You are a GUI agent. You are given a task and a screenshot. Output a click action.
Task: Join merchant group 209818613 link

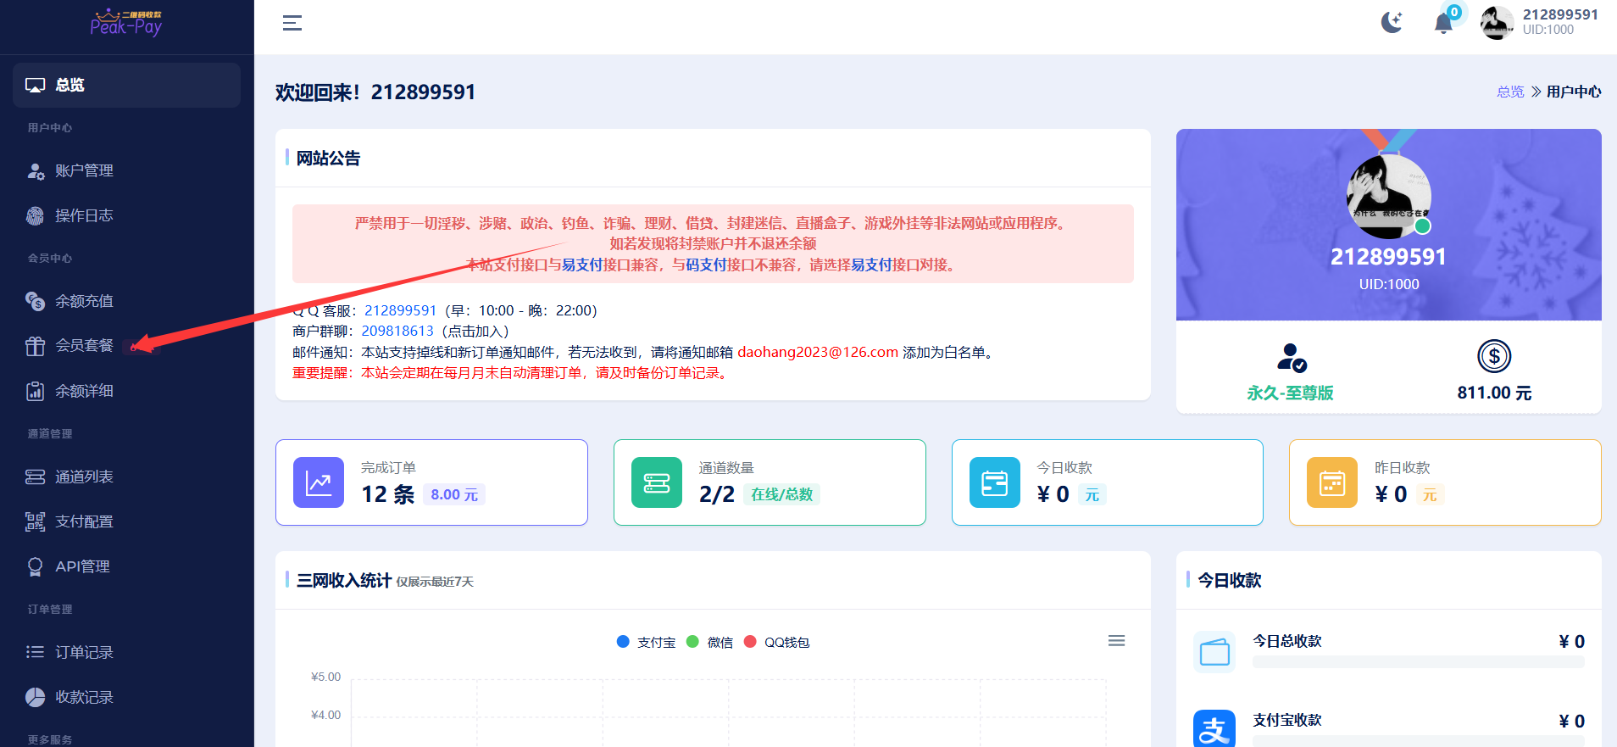point(397,331)
